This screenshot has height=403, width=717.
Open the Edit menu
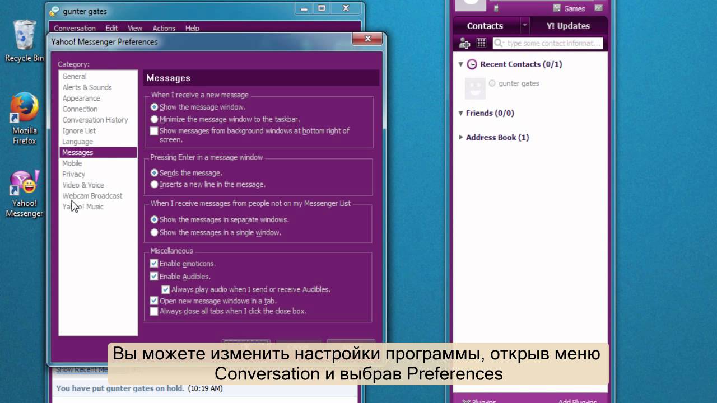111,29
